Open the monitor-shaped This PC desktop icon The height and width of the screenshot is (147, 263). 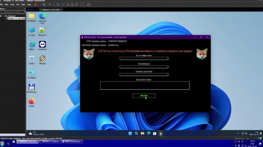pyautogui.click(x=32, y=31)
